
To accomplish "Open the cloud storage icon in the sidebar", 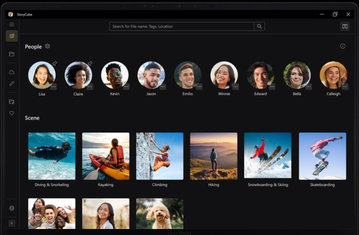I will tap(12, 72).
